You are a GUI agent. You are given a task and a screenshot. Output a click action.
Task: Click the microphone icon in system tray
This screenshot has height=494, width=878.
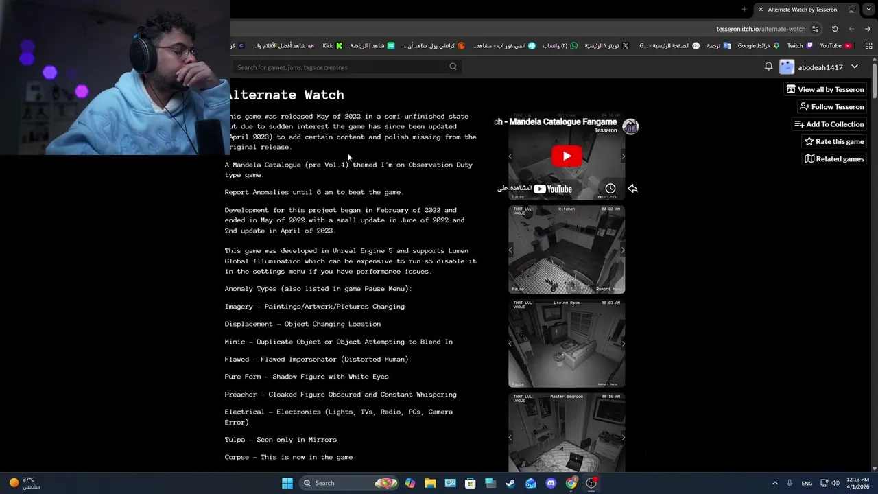[x=790, y=483]
